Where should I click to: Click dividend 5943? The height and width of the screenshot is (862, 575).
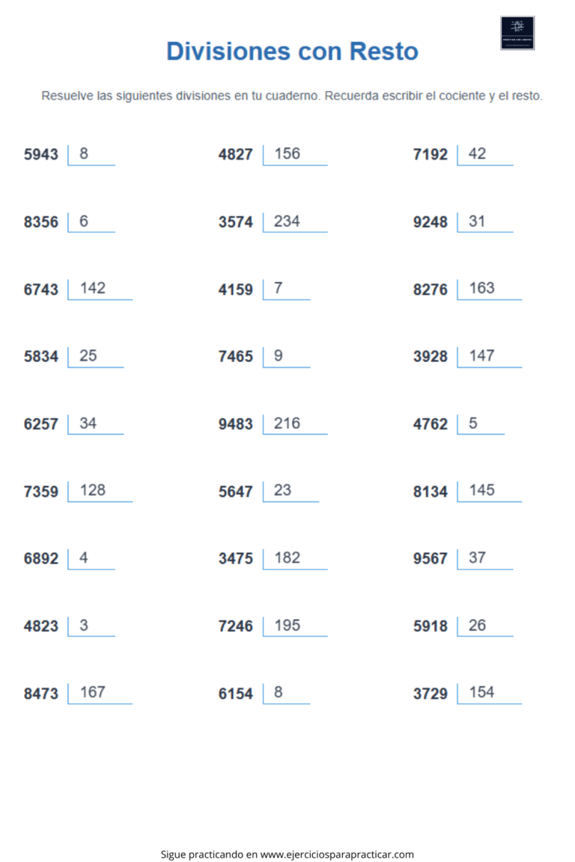pyautogui.click(x=40, y=154)
